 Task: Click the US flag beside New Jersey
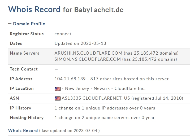pyautogui.click(x=58, y=89)
